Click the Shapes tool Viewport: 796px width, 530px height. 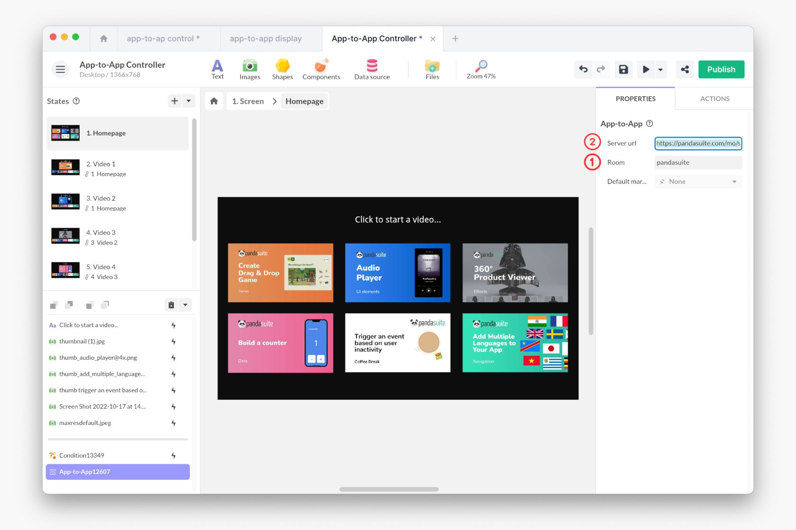click(282, 69)
